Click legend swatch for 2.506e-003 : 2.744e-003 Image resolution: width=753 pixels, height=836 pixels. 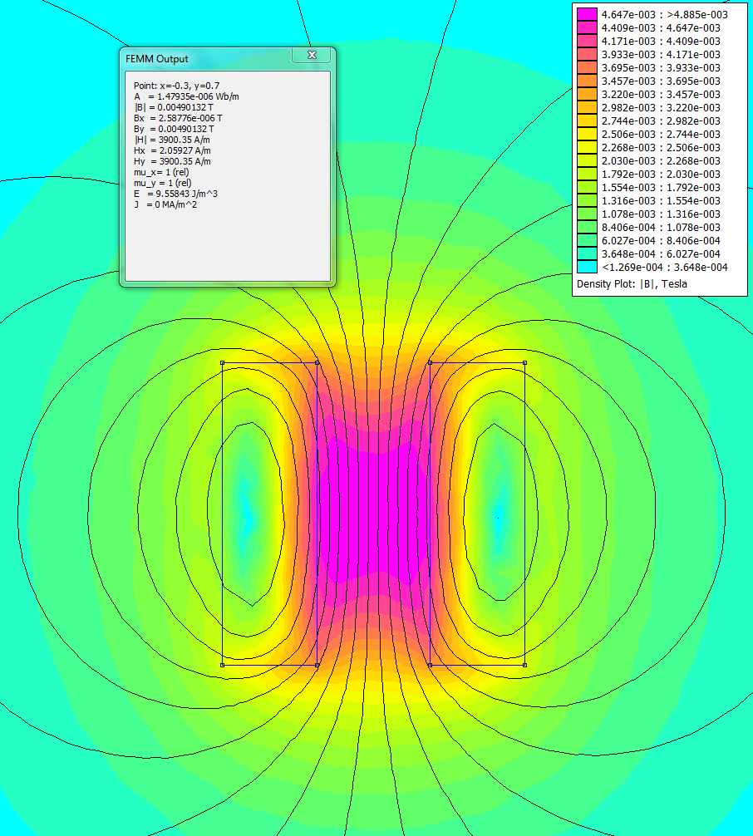[x=587, y=135]
